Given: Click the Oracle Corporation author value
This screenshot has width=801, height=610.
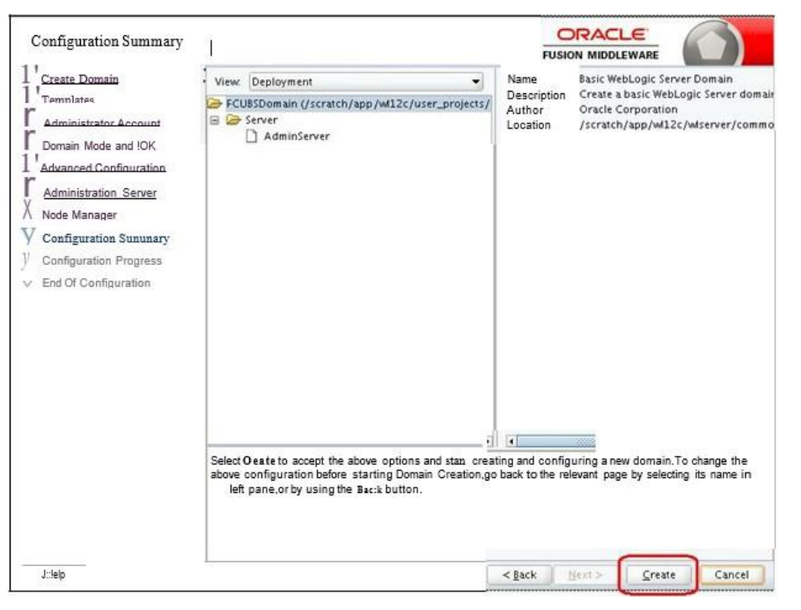Looking at the screenshot, I should coord(628,110).
